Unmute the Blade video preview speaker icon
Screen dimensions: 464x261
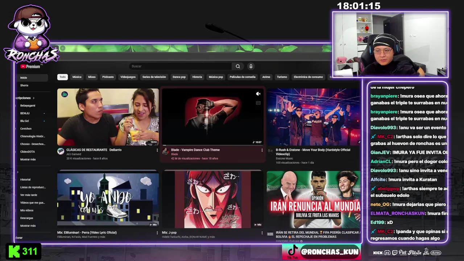point(258,94)
